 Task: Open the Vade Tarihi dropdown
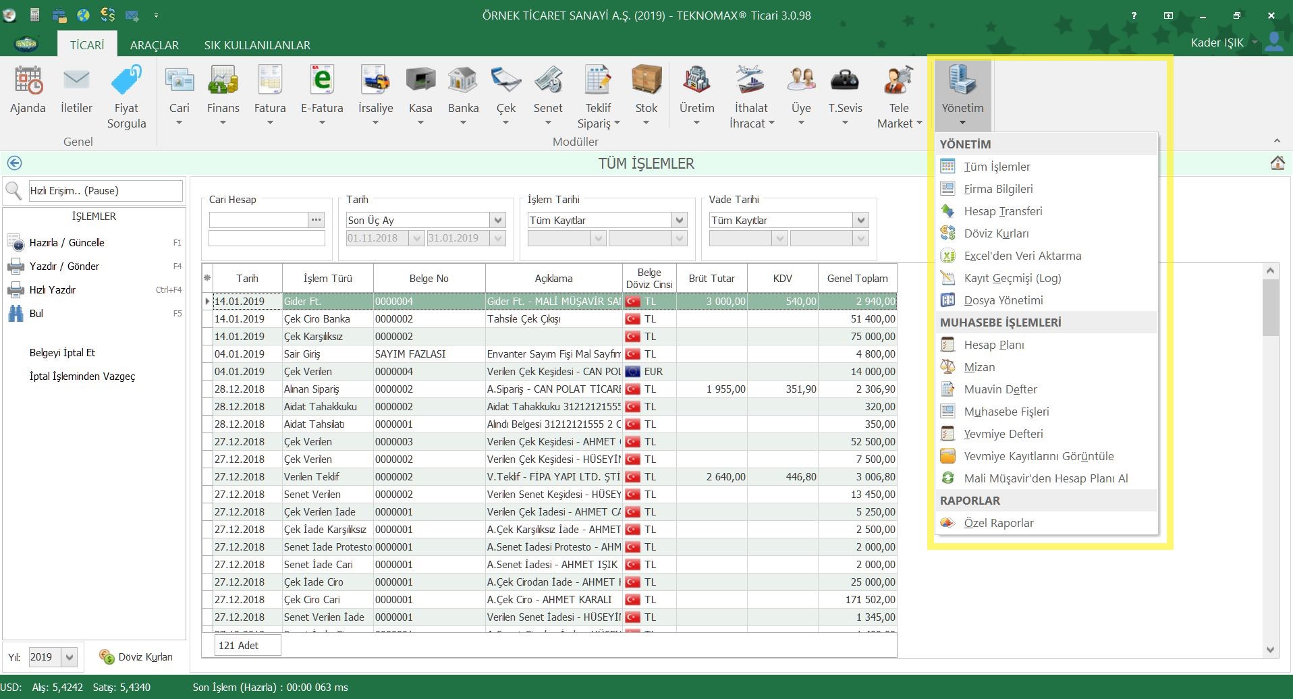(x=860, y=221)
